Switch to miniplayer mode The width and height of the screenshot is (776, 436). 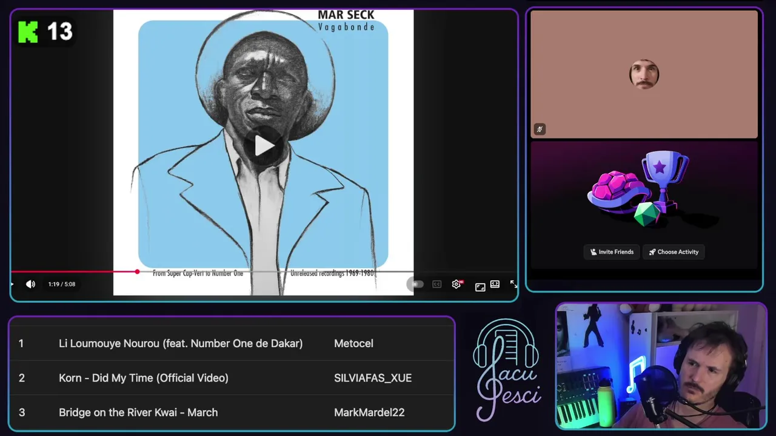480,286
